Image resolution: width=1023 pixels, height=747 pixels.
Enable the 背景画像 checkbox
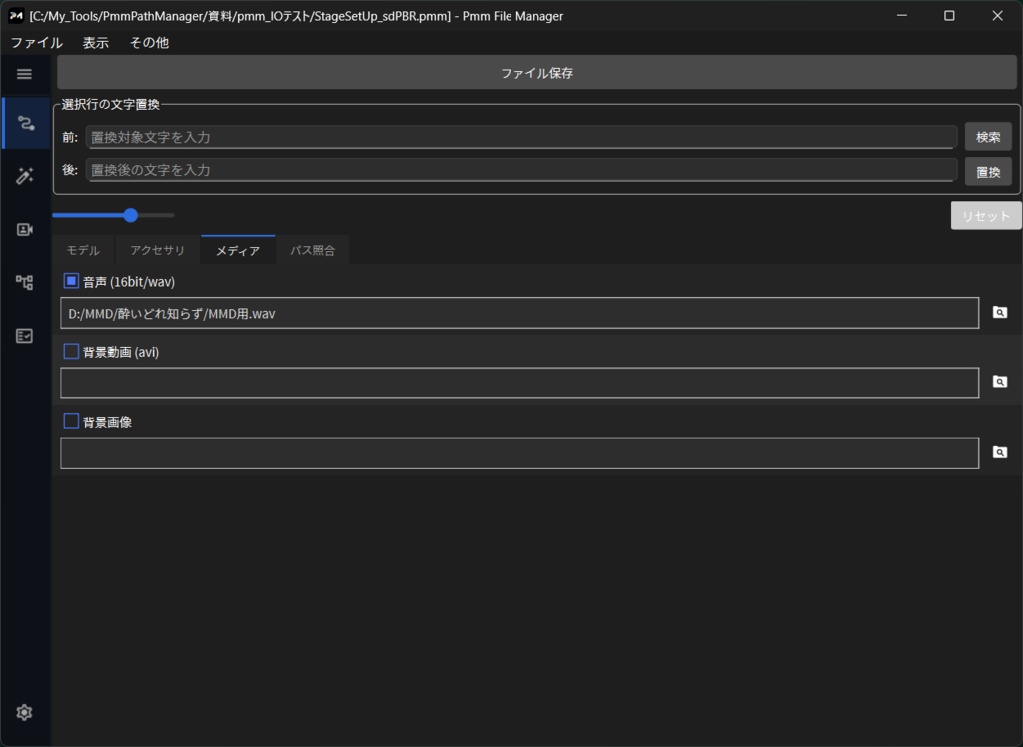pos(71,420)
